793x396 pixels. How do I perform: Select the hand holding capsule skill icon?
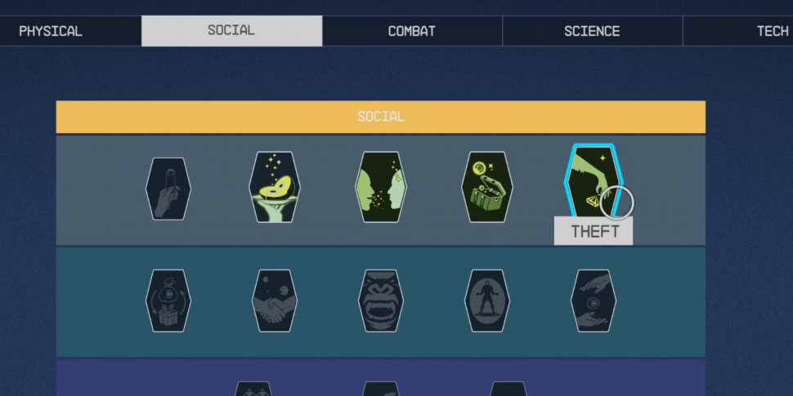tap(168, 189)
